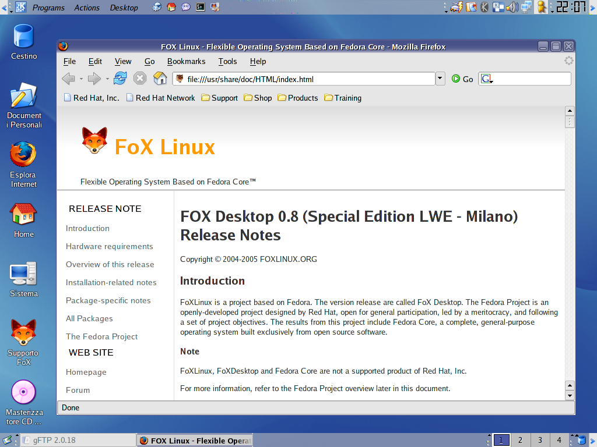Open the Help menu
The height and width of the screenshot is (447, 597).
(258, 61)
